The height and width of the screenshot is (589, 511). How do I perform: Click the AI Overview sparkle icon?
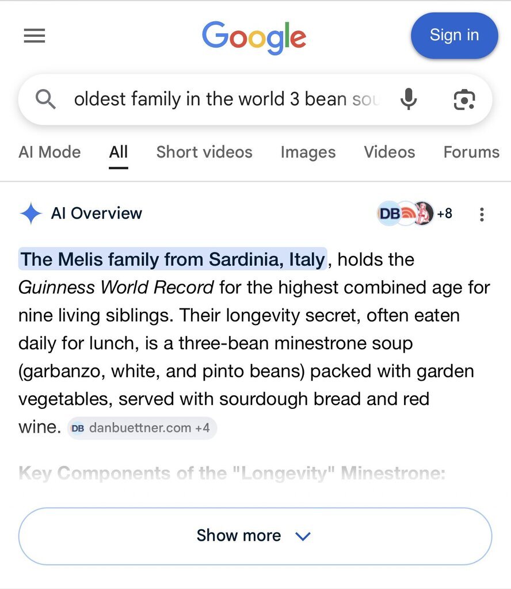coord(30,213)
